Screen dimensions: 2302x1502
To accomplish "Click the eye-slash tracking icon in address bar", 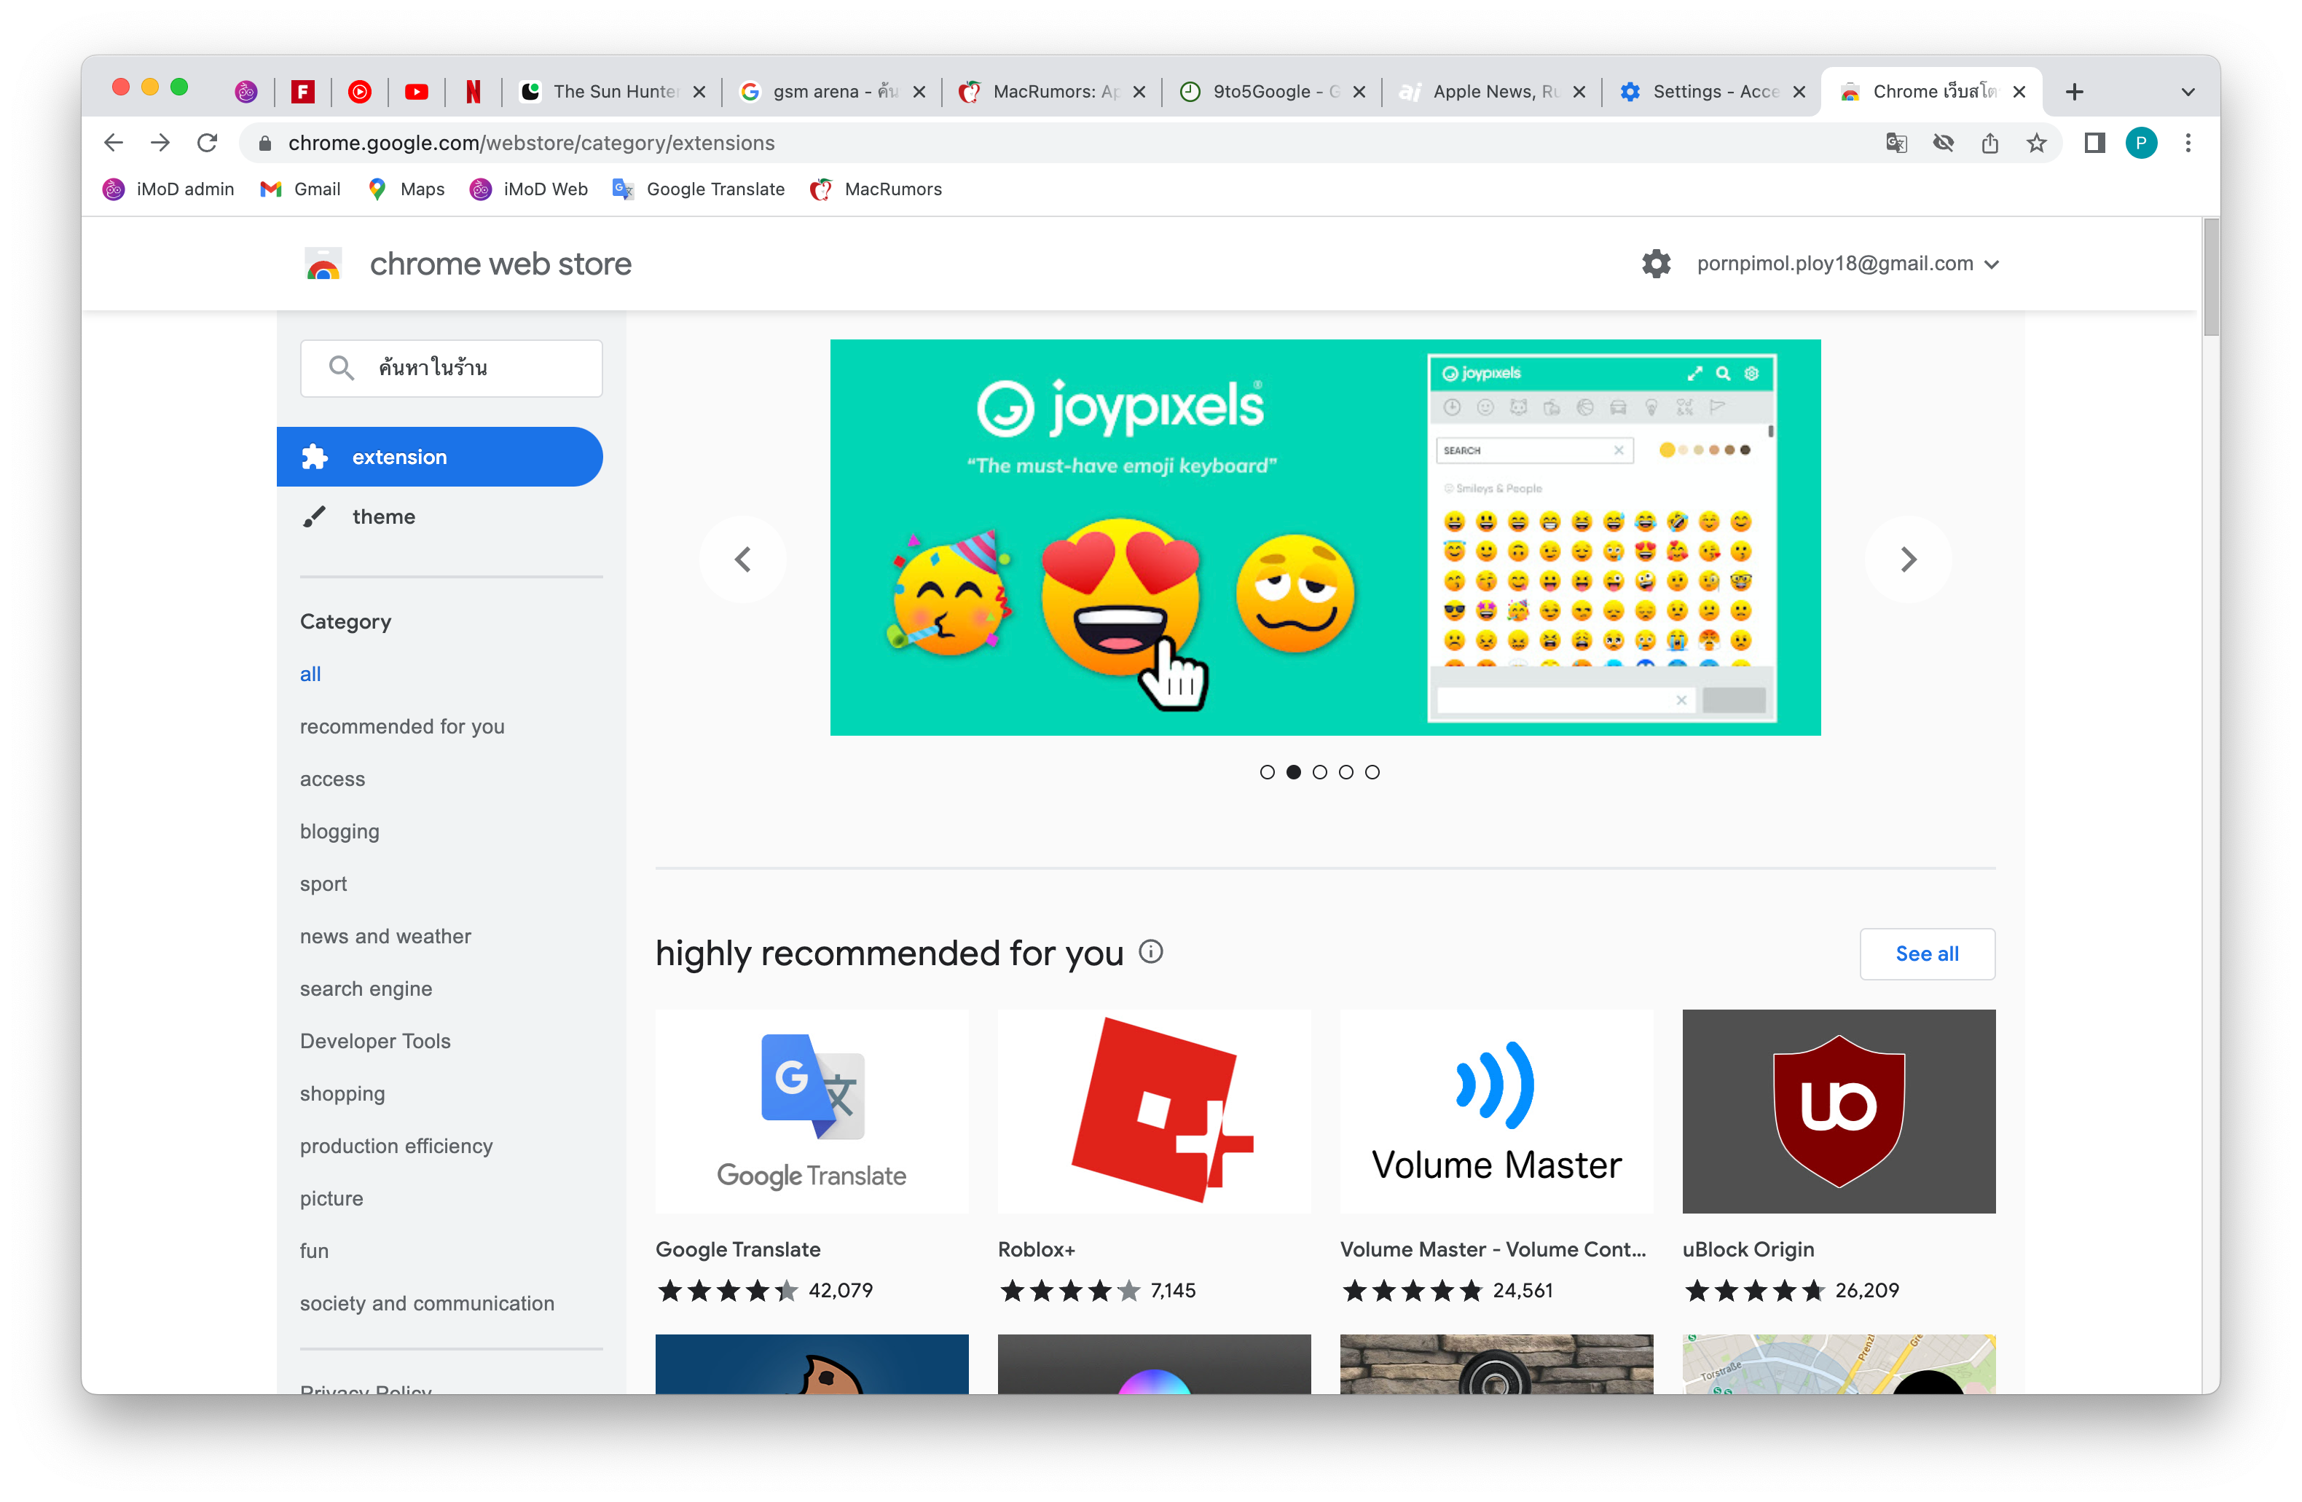I will coord(1943,143).
